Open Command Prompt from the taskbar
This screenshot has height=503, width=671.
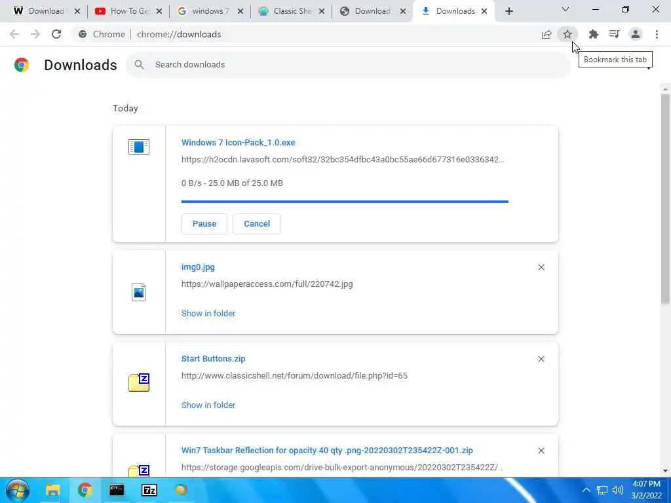117,490
